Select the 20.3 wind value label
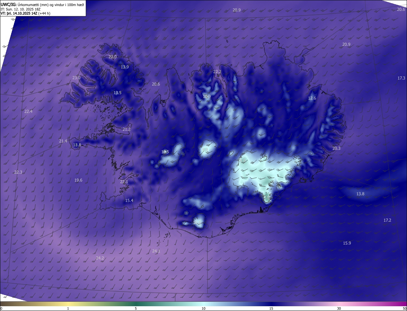Viewport: 407px width, 311px height. [336, 149]
